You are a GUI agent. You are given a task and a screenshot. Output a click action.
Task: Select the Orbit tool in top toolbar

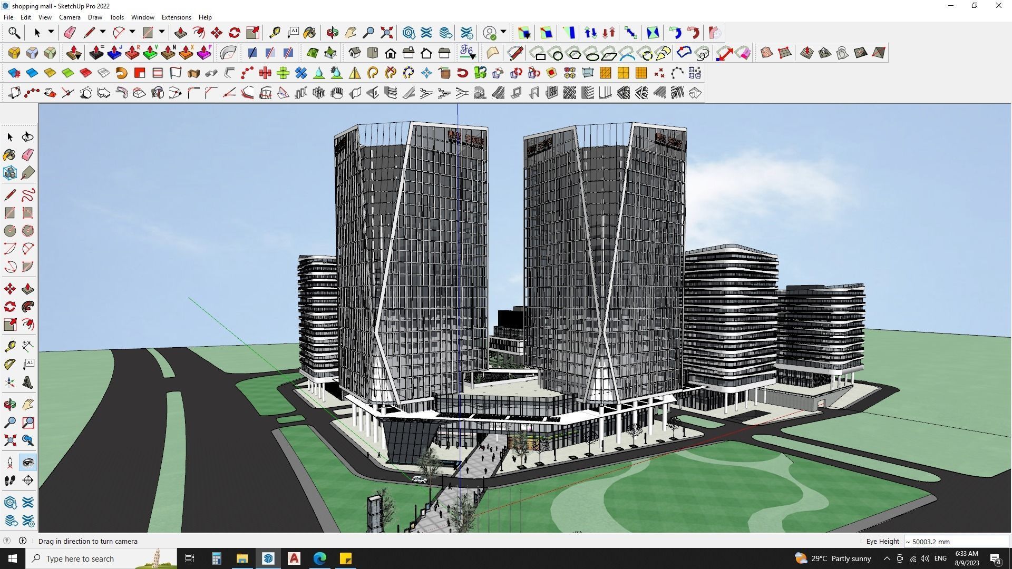pos(332,33)
